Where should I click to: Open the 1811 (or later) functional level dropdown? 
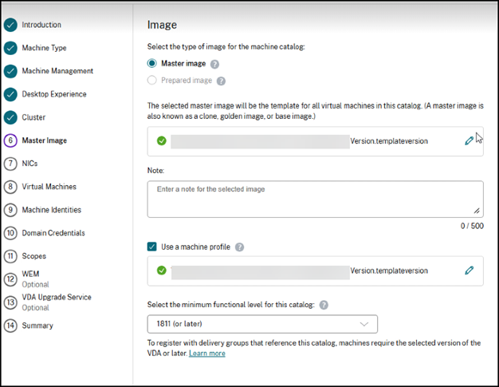pos(262,324)
